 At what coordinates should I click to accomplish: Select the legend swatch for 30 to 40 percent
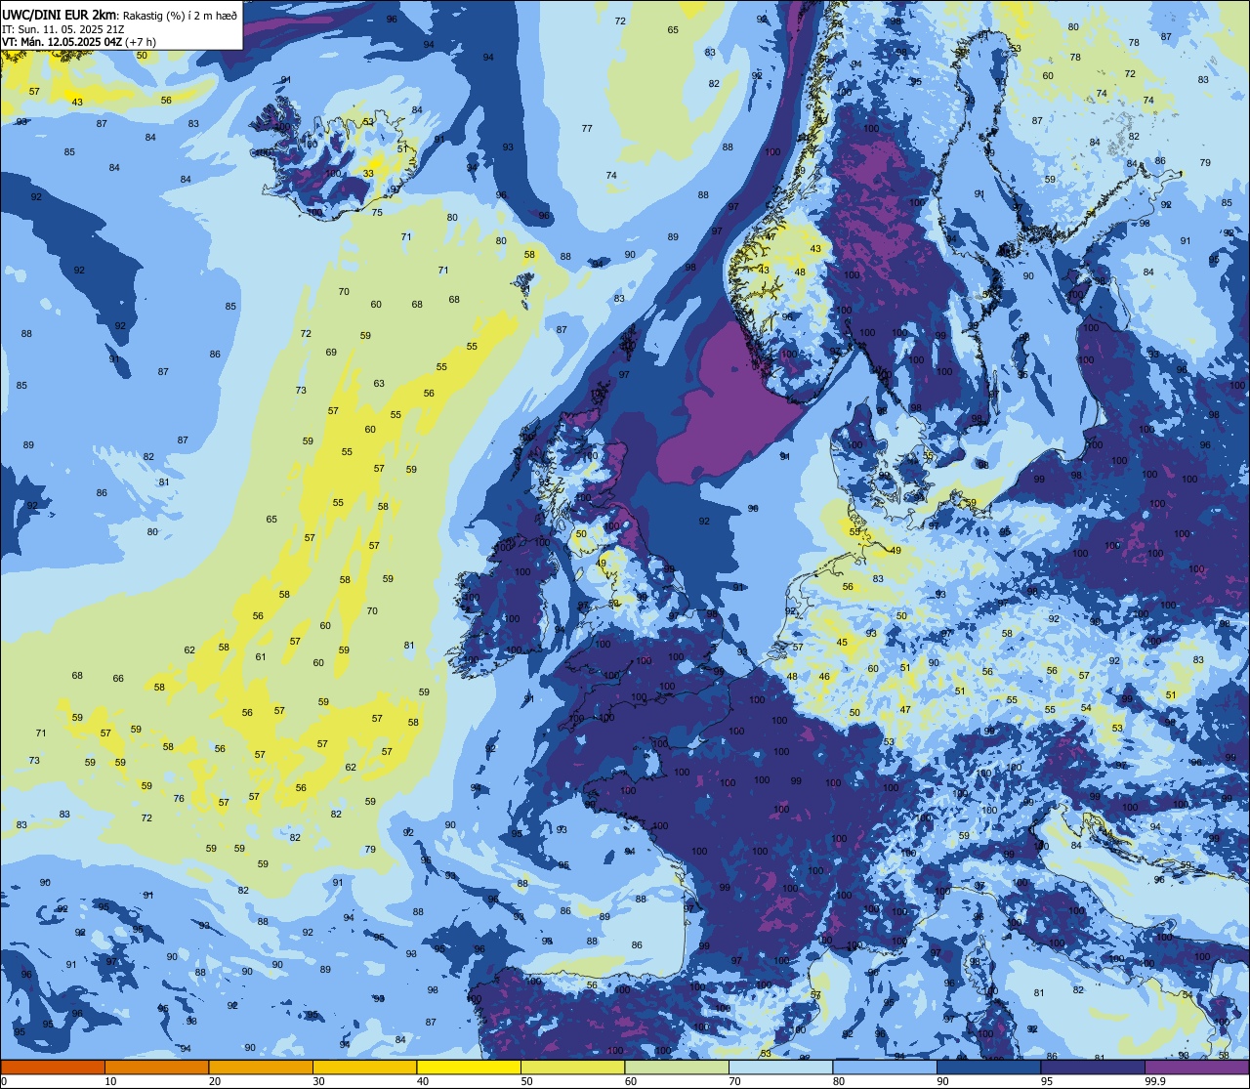coord(364,1067)
